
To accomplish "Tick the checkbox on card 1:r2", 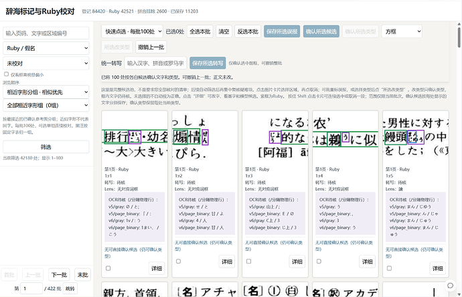I will pos(178,261).
